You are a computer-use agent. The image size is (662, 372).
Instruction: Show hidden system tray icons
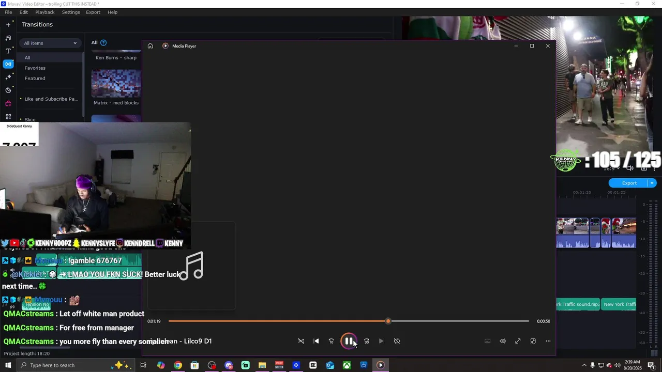click(584, 365)
